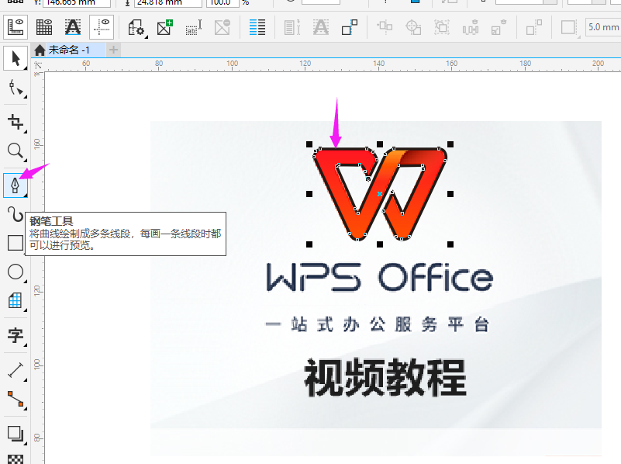This screenshot has height=464, width=621.
Task: Add new document with plus tab
Action: click(x=113, y=50)
